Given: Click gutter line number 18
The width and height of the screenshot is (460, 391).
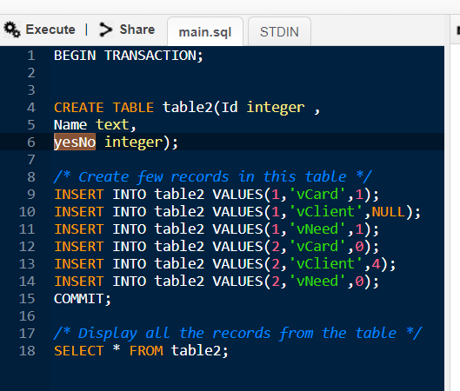Looking at the screenshot, I should coord(27,350).
